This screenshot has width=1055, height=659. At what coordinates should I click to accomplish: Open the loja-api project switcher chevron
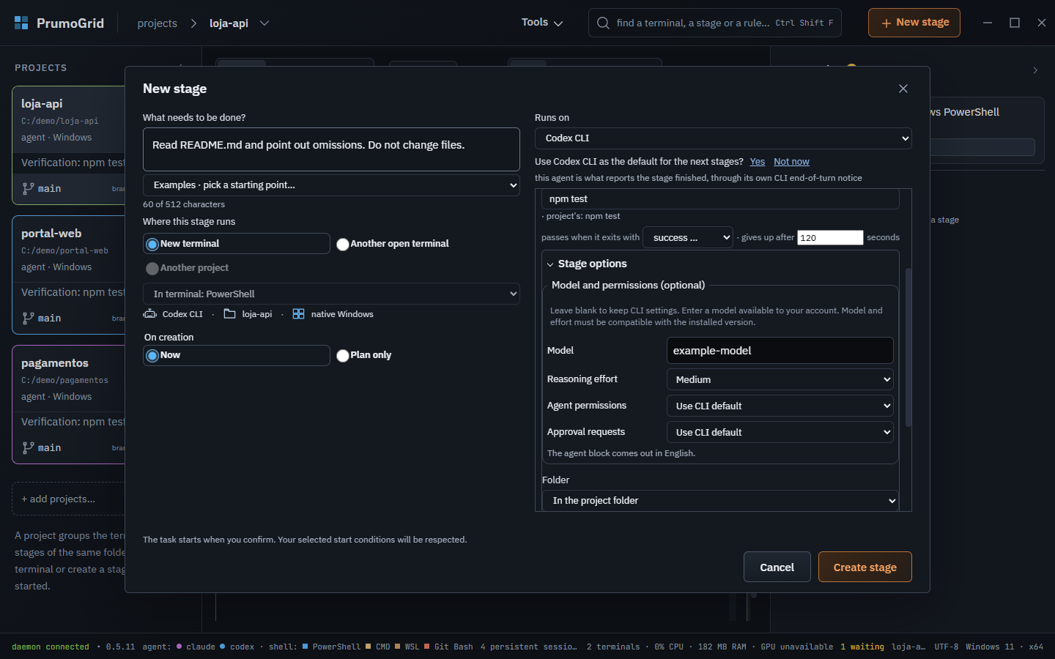[264, 23]
